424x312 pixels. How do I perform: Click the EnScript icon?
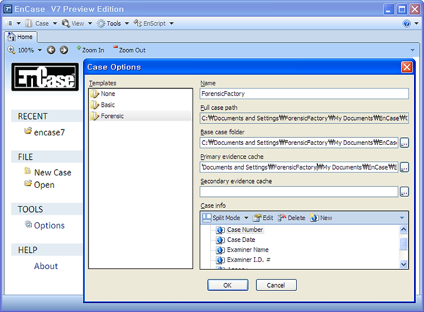tap(138, 24)
